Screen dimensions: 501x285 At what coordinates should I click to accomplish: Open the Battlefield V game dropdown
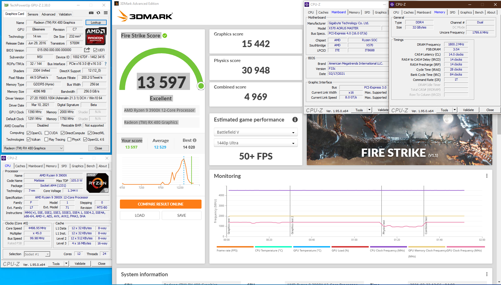point(256,132)
